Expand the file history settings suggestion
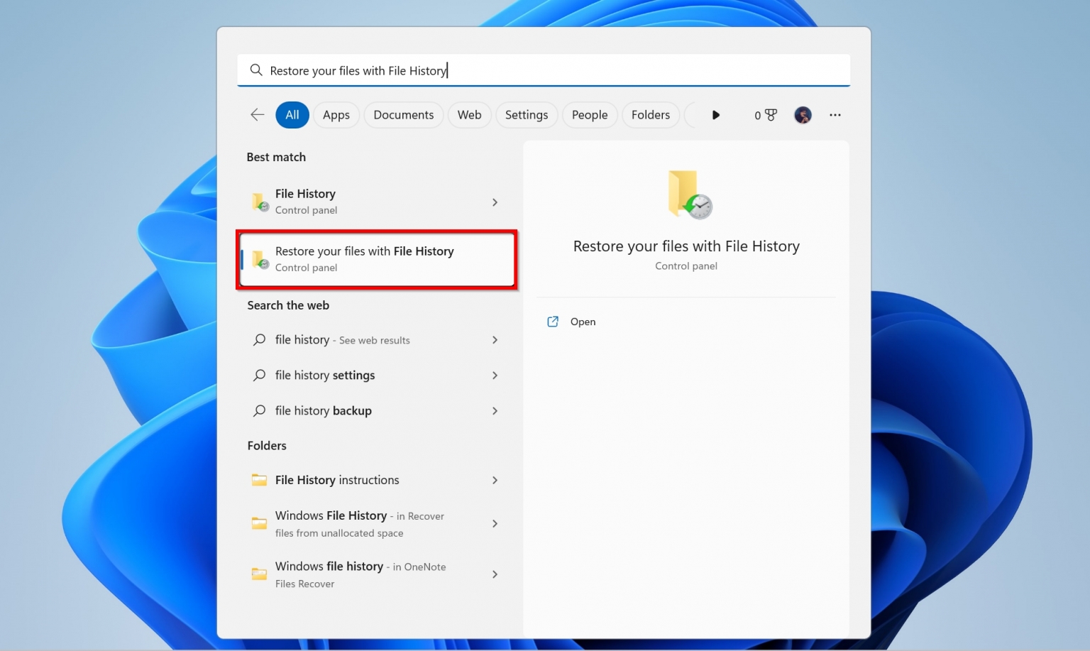This screenshot has width=1090, height=651. 495,375
